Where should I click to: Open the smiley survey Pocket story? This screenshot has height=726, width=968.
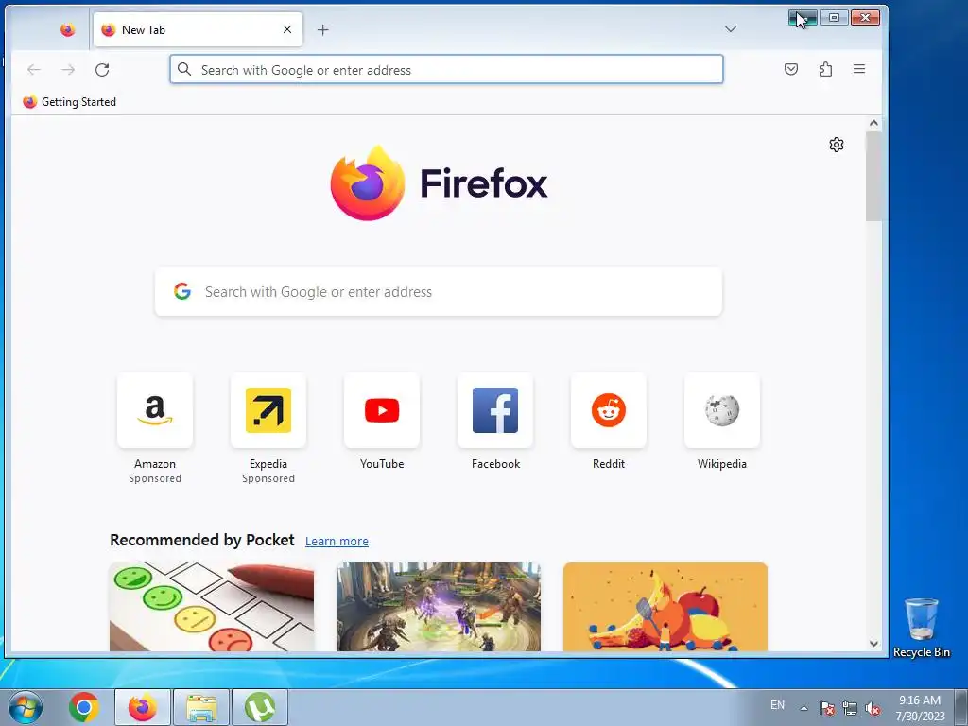click(x=212, y=607)
